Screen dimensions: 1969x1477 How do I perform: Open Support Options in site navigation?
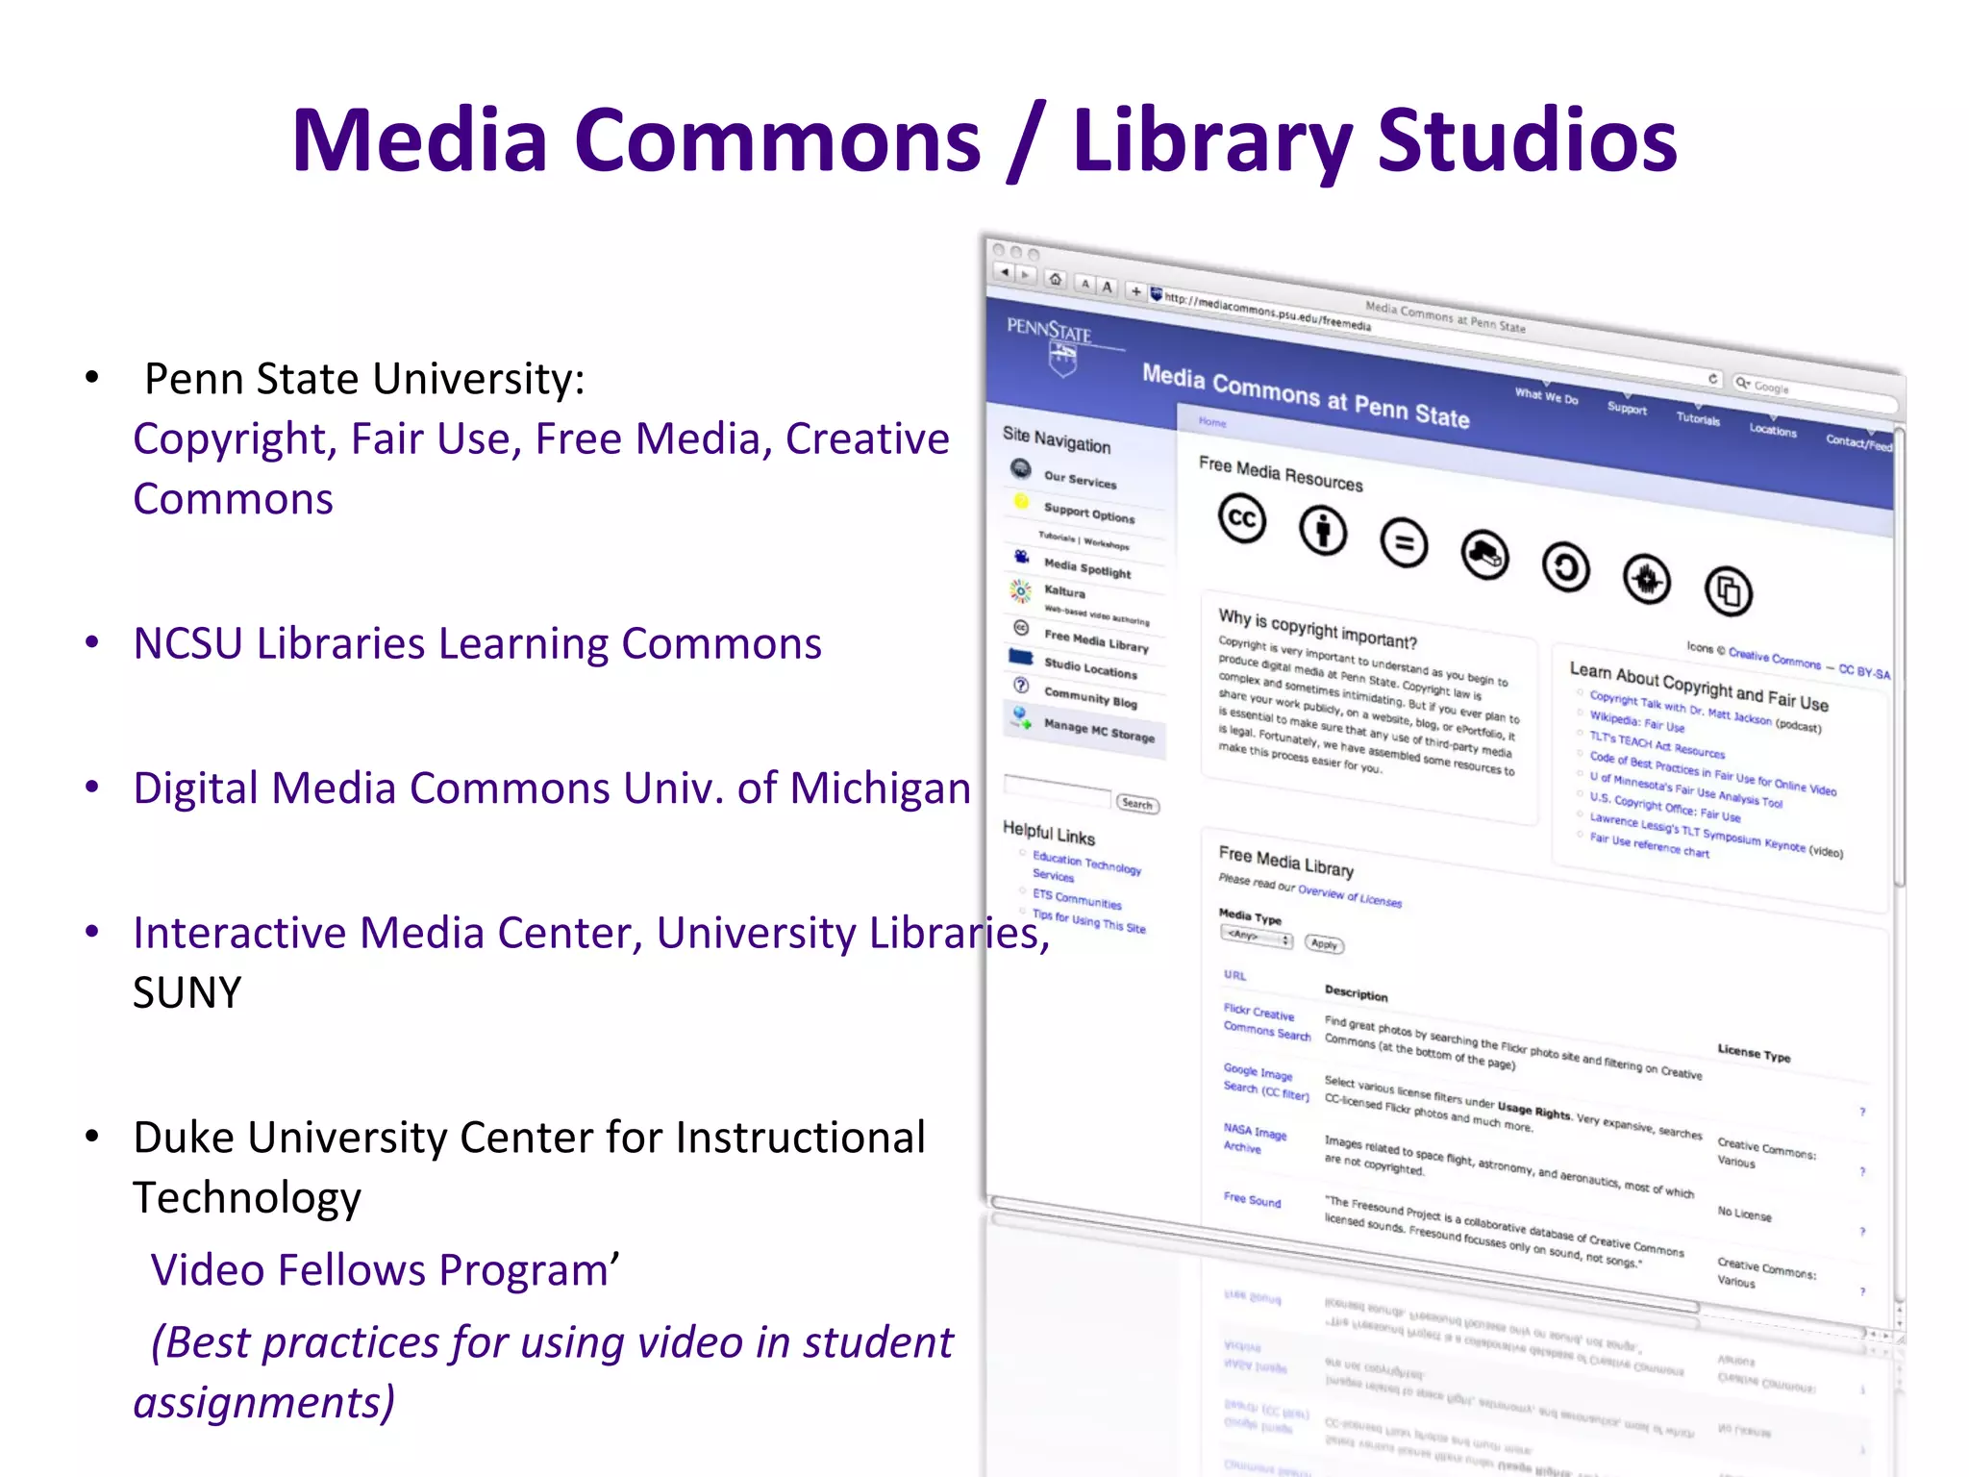(1088, 513)
